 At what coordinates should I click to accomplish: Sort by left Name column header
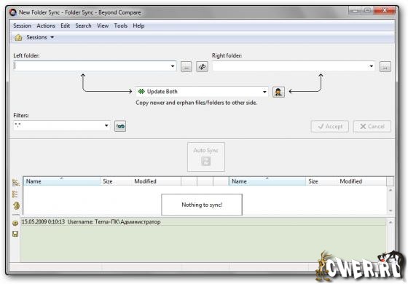(x=62, y=181)
